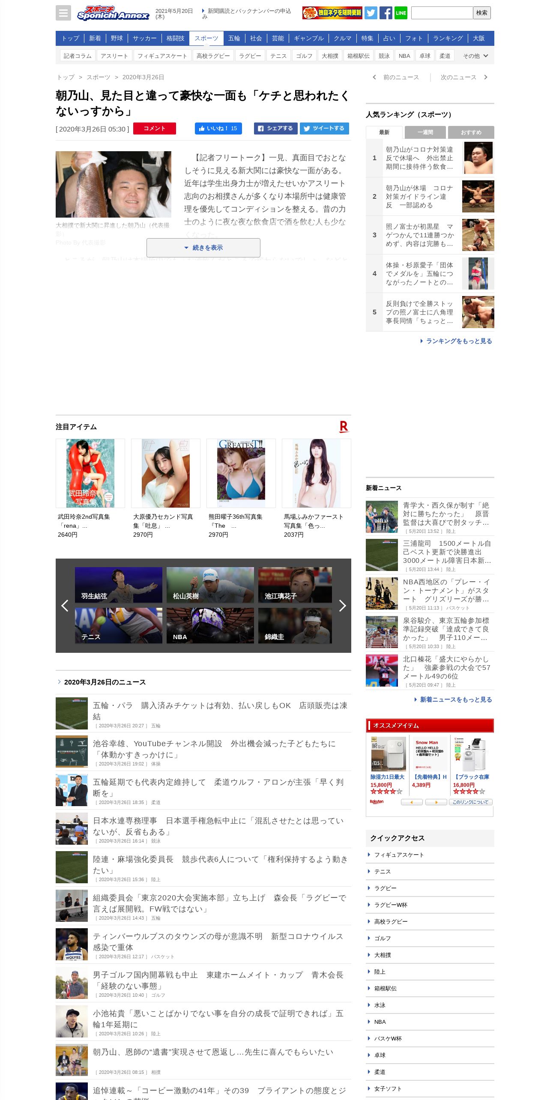Open the 錦織圭 carousel tile
This screenshot has height=1100, width=550.
[295, 626]
